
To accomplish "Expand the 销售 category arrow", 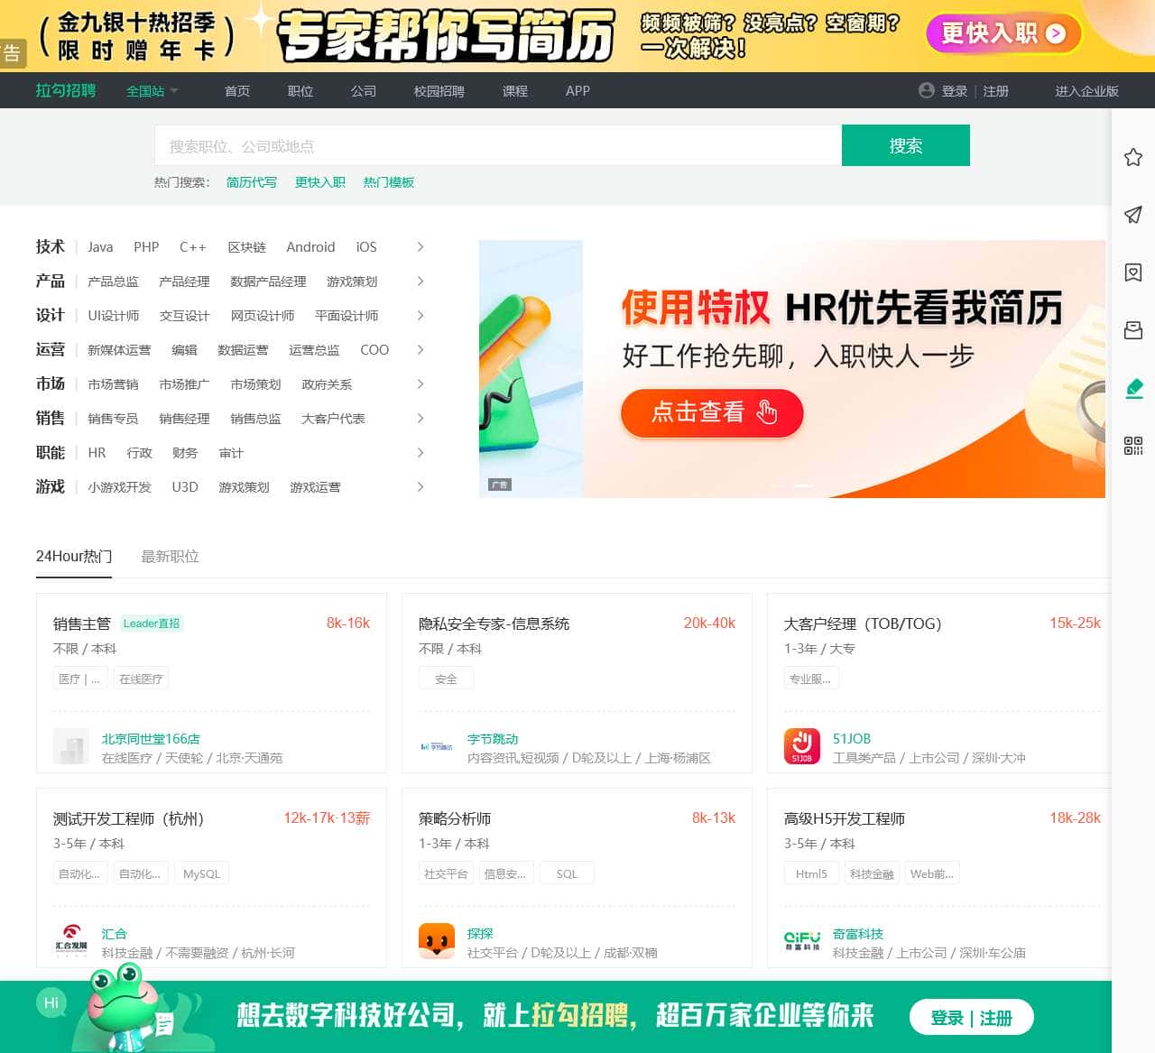I will [x=420, y=418].
